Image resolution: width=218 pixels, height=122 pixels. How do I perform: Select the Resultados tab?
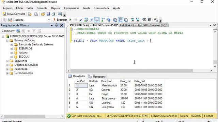tap(77, 76)
